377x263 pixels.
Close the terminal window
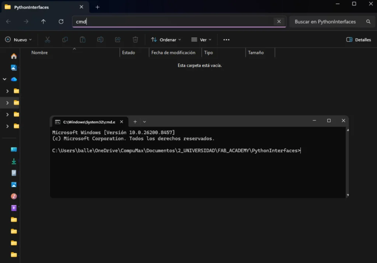tap(343, 120)
